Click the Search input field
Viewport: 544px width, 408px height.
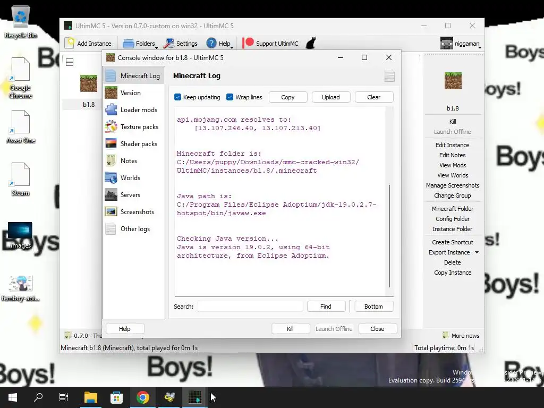click(250, 307)
